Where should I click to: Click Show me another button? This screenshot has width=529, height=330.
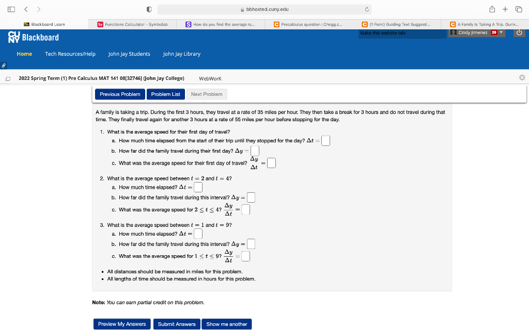(x=227, y=324)
